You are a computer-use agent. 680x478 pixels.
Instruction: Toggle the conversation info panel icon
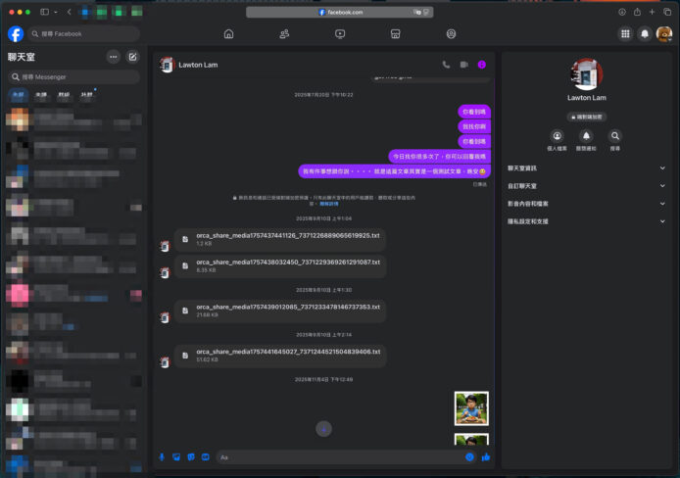pos(482,65)
